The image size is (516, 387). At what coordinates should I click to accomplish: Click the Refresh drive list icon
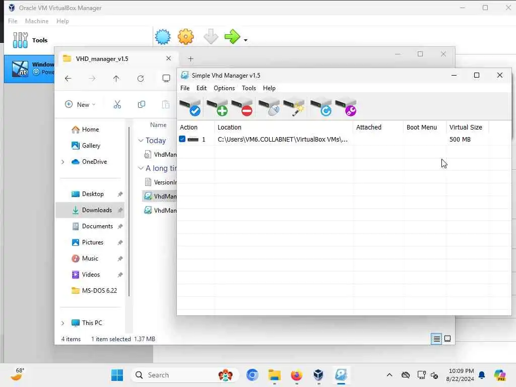[321, 107]
